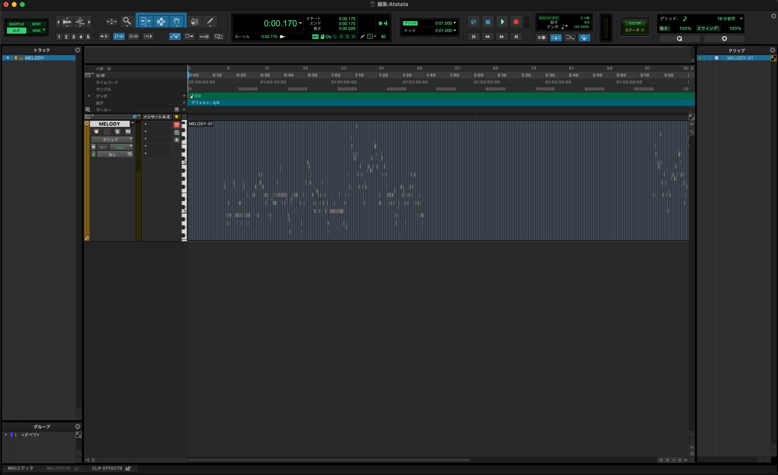Select the Zoomer magnifying glass tool
778x475 pixels.
coord(127,22)
